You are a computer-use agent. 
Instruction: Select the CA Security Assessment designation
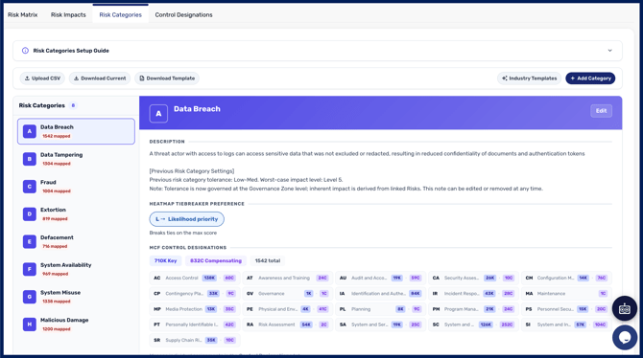tap(474, 278)
